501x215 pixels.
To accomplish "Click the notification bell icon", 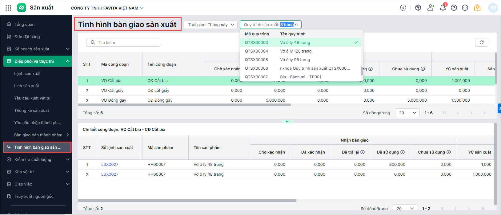I will [443, 8].
